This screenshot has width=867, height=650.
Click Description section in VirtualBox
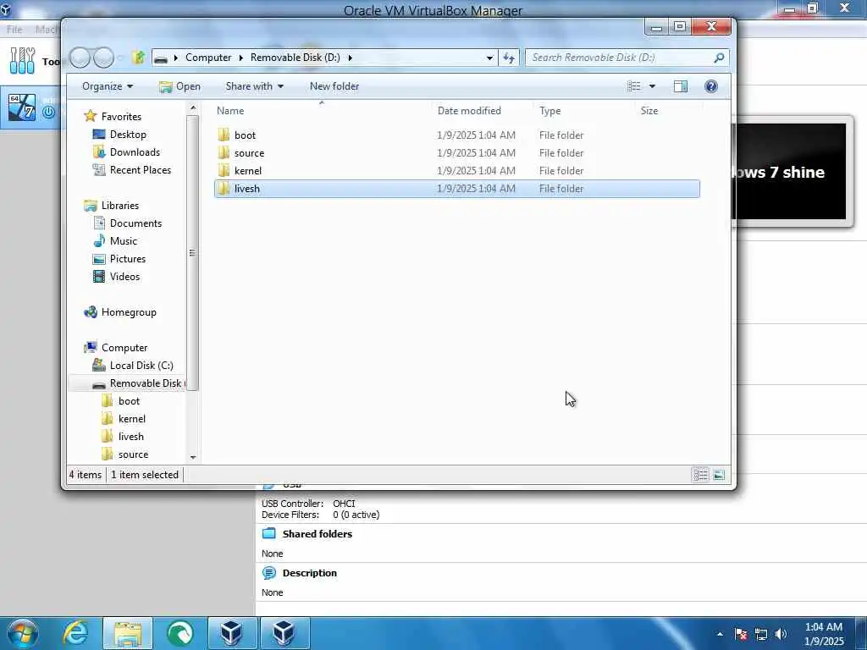click(309, 573)
